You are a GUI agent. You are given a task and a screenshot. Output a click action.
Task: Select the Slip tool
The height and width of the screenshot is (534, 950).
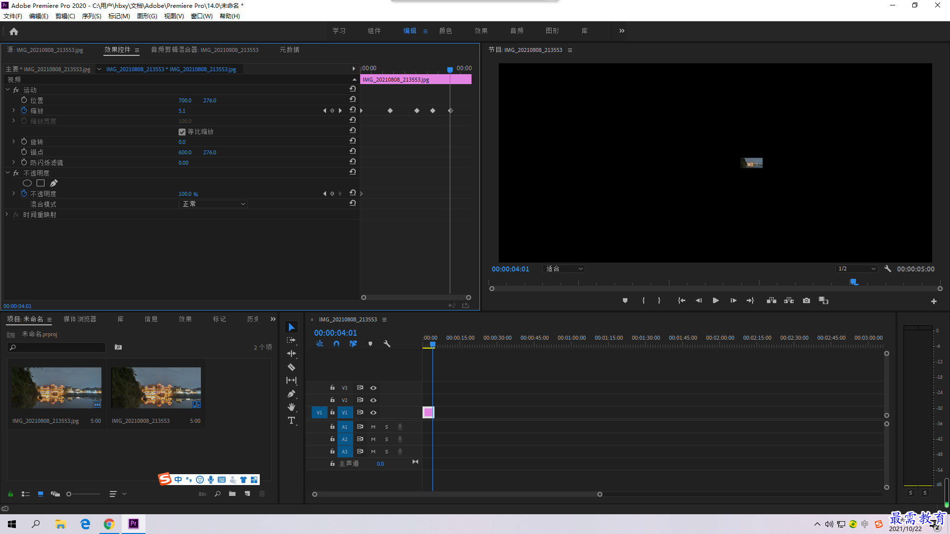click(x=291, y=380)
